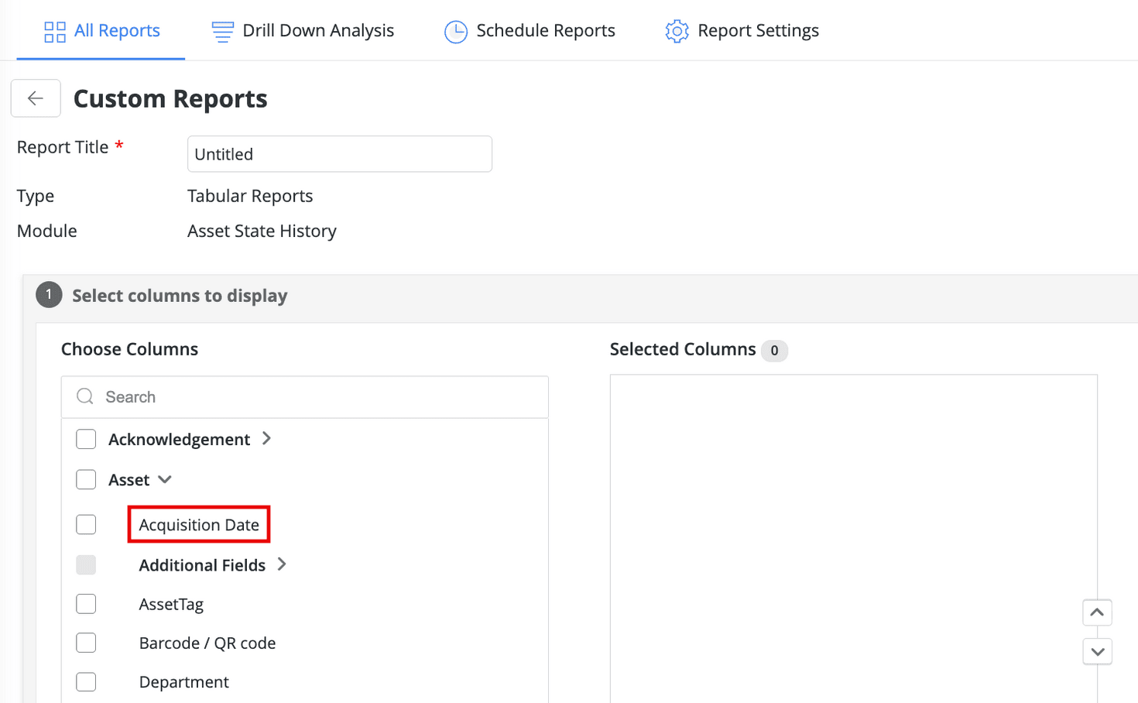The width and height of the screenshot is (1138, 703).
Task: Click the Report Settings gear icon
Action: 677,32
